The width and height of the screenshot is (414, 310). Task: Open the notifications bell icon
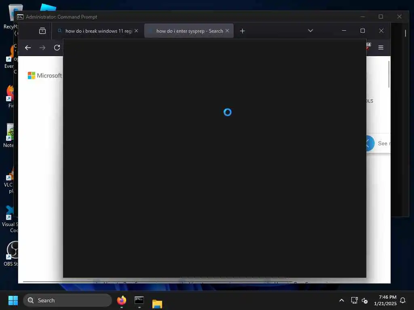coord(403,300)
